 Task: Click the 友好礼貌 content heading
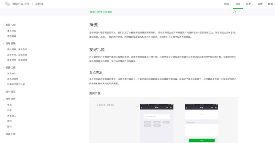97,50
